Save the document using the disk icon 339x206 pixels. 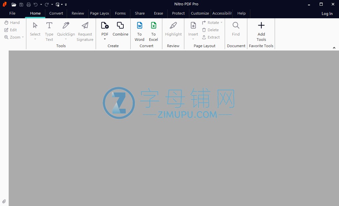pyautogui.click(x=21, y=5)
